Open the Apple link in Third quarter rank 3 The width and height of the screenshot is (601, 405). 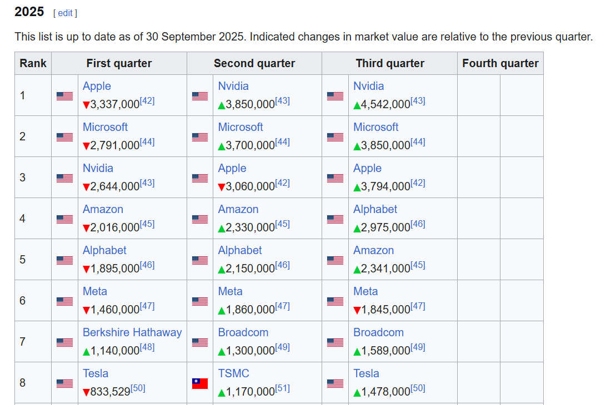367,169
